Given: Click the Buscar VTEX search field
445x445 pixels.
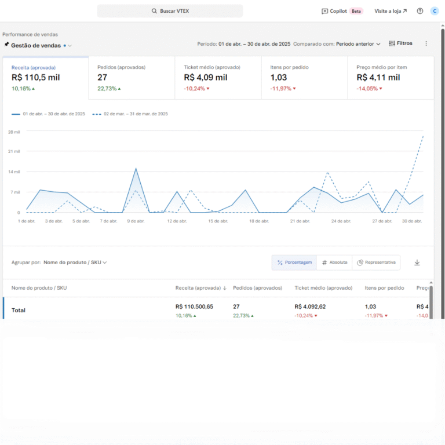Looking at the screenshot, I should click(x=170, y=11).
